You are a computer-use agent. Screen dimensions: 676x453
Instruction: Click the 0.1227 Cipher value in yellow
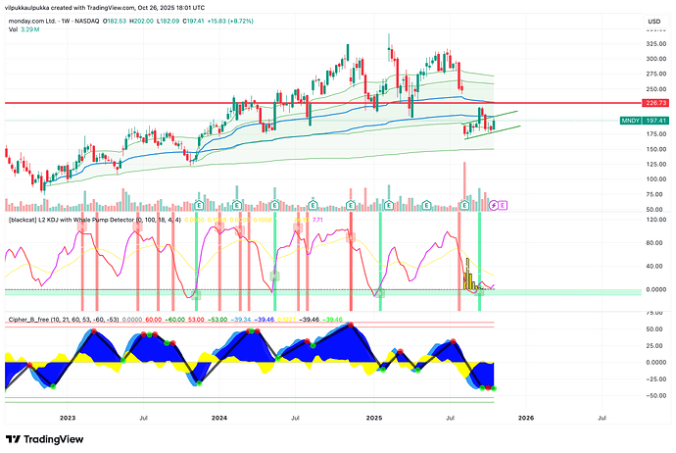point(287,320)
